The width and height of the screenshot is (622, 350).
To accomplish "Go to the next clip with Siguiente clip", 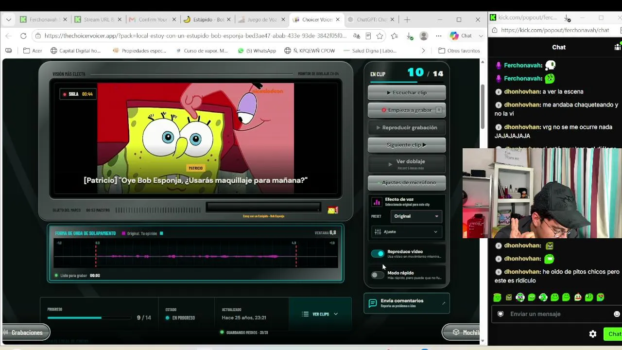I will point(407,145).
